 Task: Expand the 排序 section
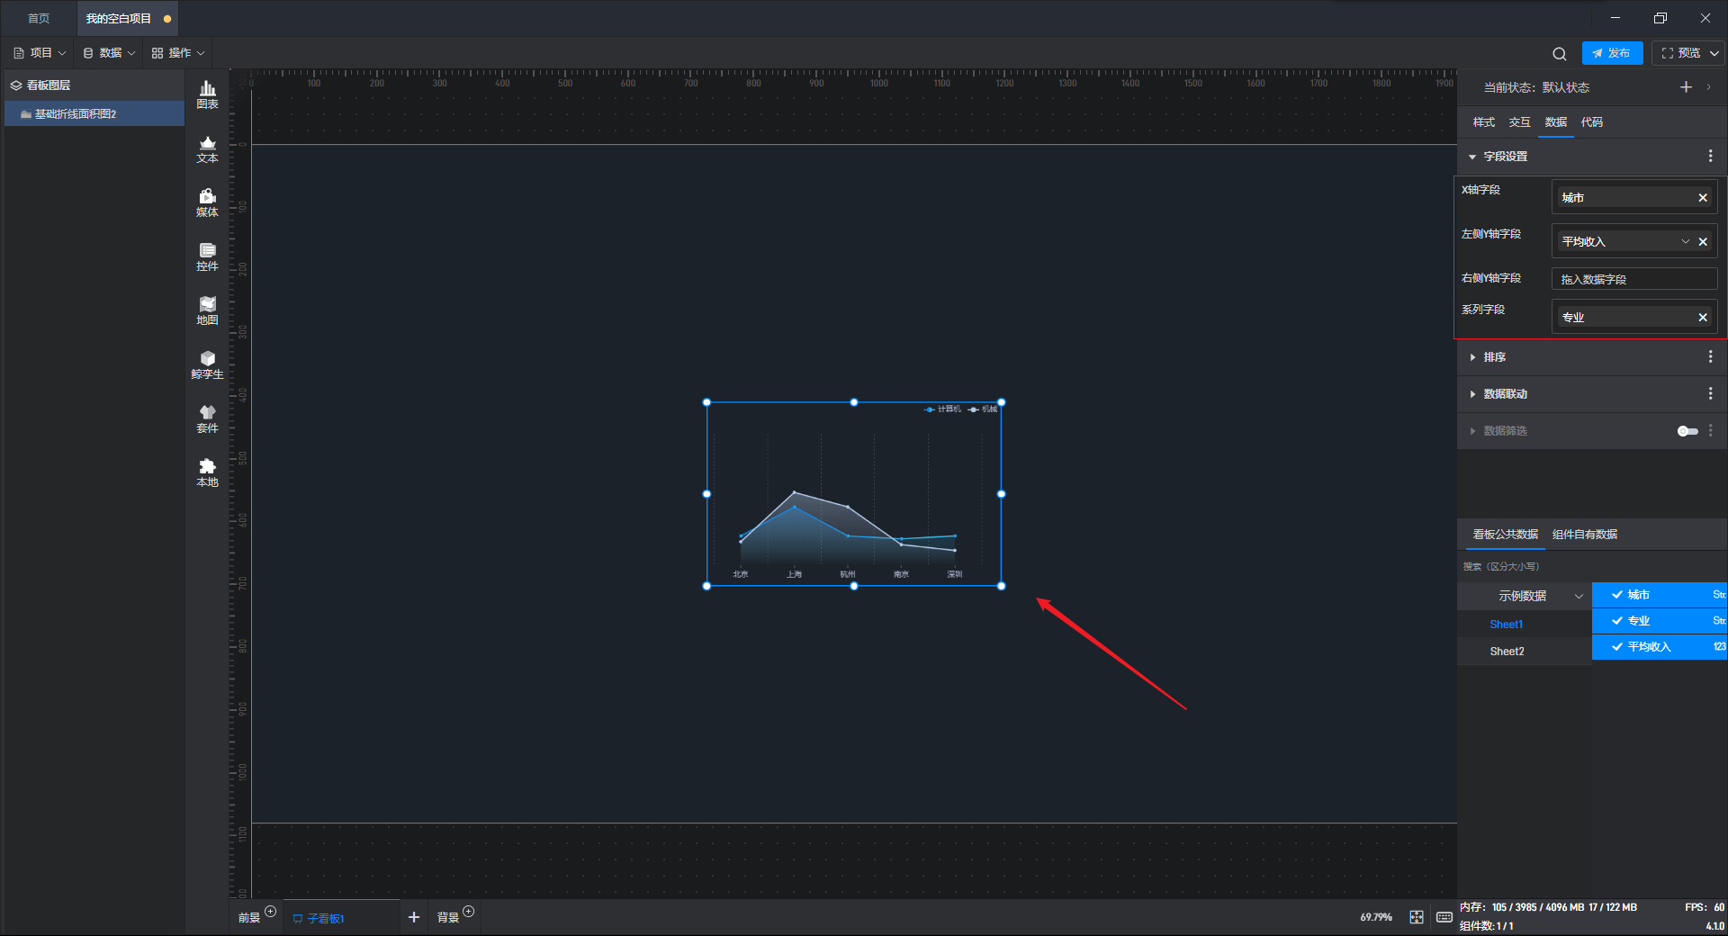[1472, 357]
